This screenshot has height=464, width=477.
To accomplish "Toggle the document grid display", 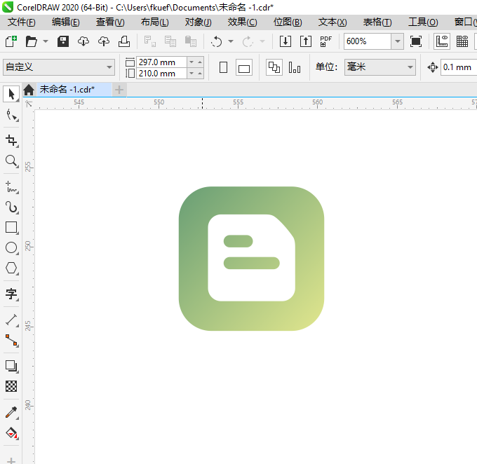I will 462,41.
